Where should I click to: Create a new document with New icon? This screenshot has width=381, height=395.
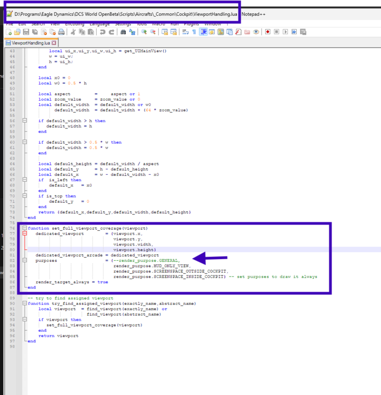(9, 32)
